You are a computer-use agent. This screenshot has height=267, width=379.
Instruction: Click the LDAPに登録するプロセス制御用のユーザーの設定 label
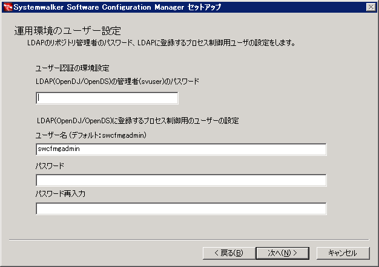[x=138, y=121]
